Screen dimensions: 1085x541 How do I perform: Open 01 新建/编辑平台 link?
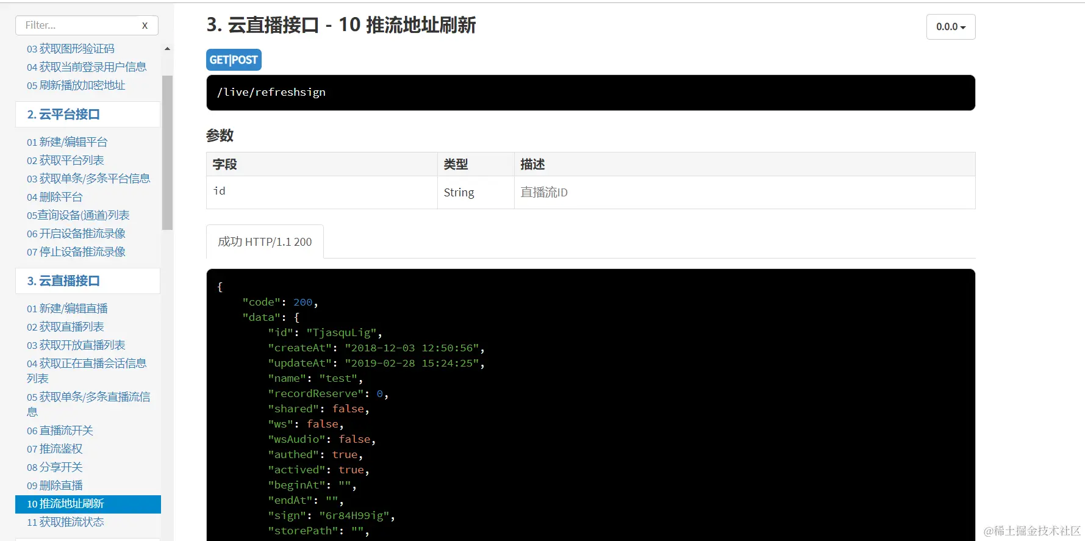[x=67, y=142]
